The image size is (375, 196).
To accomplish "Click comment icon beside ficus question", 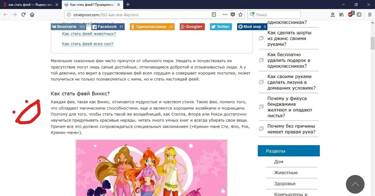I will pos(261,107).
